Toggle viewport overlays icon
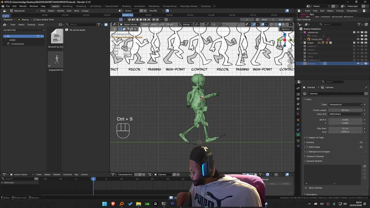Image resolution: width=370 pixels, height=208 pixels. pos(263,25)
